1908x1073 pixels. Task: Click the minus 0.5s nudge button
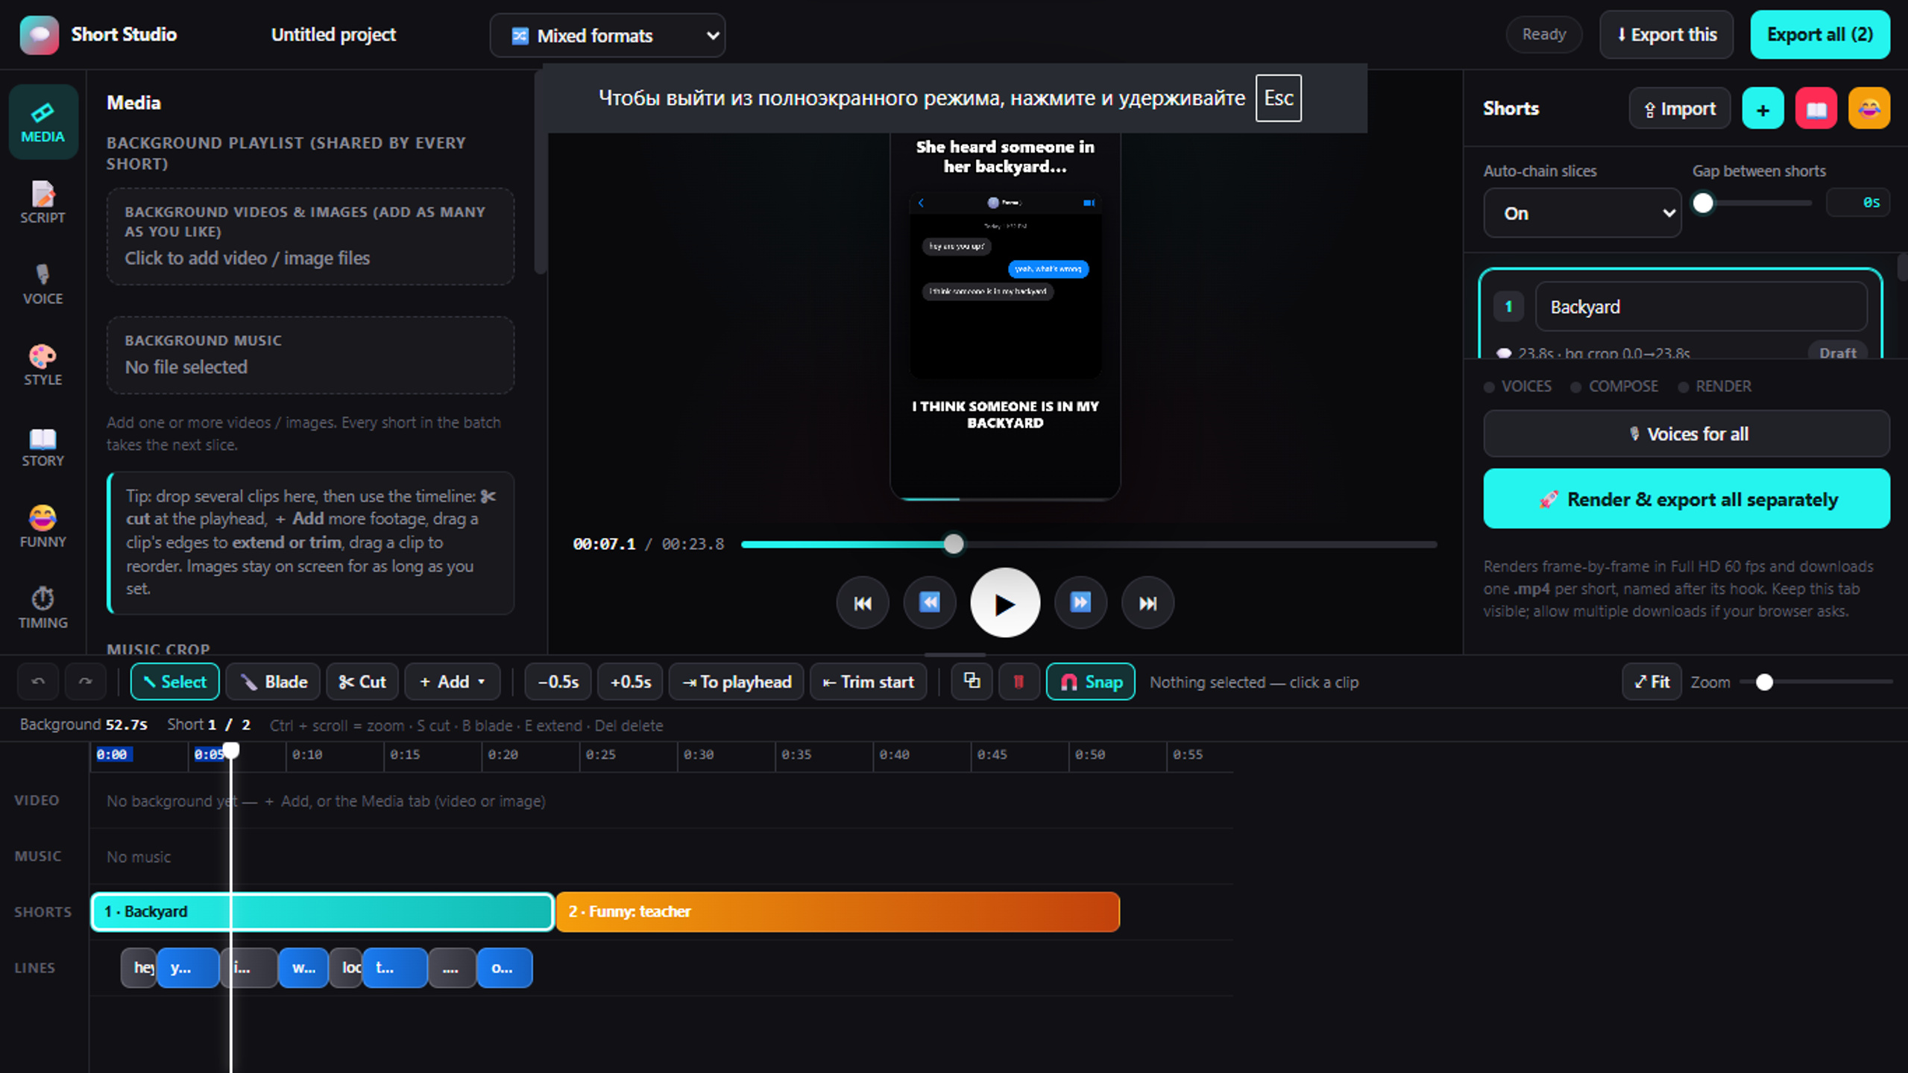click(x=558, y=682)
